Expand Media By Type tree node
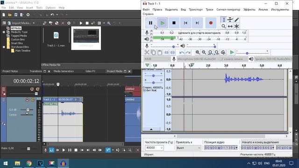The height and width of the screenshot is (168, 299). [x=4, y=32]
